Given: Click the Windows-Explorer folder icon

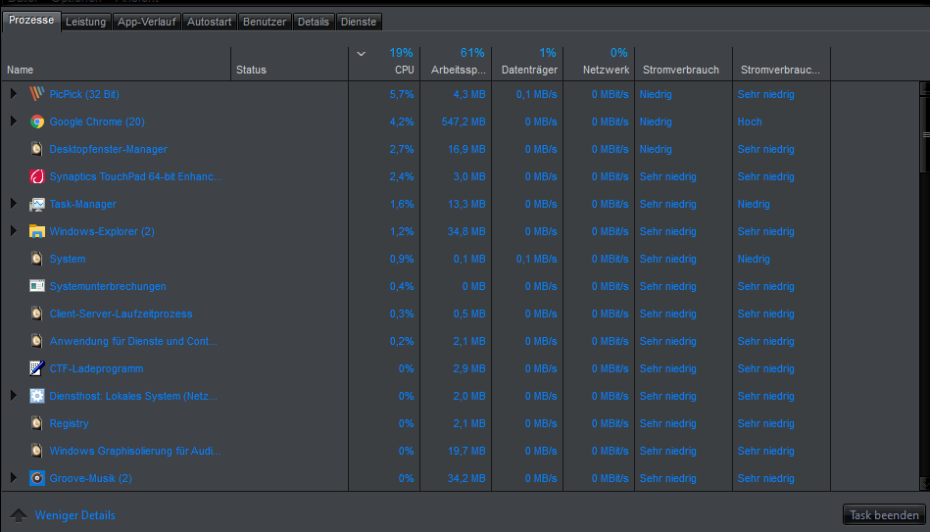Looking at the screenshot, I should tap(37, 231).
